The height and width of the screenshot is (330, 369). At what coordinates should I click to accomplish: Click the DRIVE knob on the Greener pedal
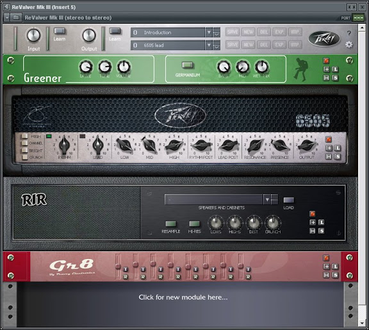(86, 67)
